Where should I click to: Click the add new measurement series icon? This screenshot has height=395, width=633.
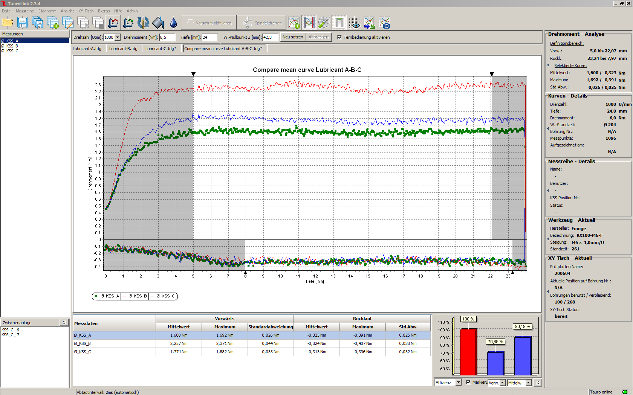tap(53, 23)
